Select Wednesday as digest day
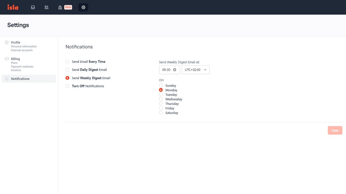 tap(161, 99)
